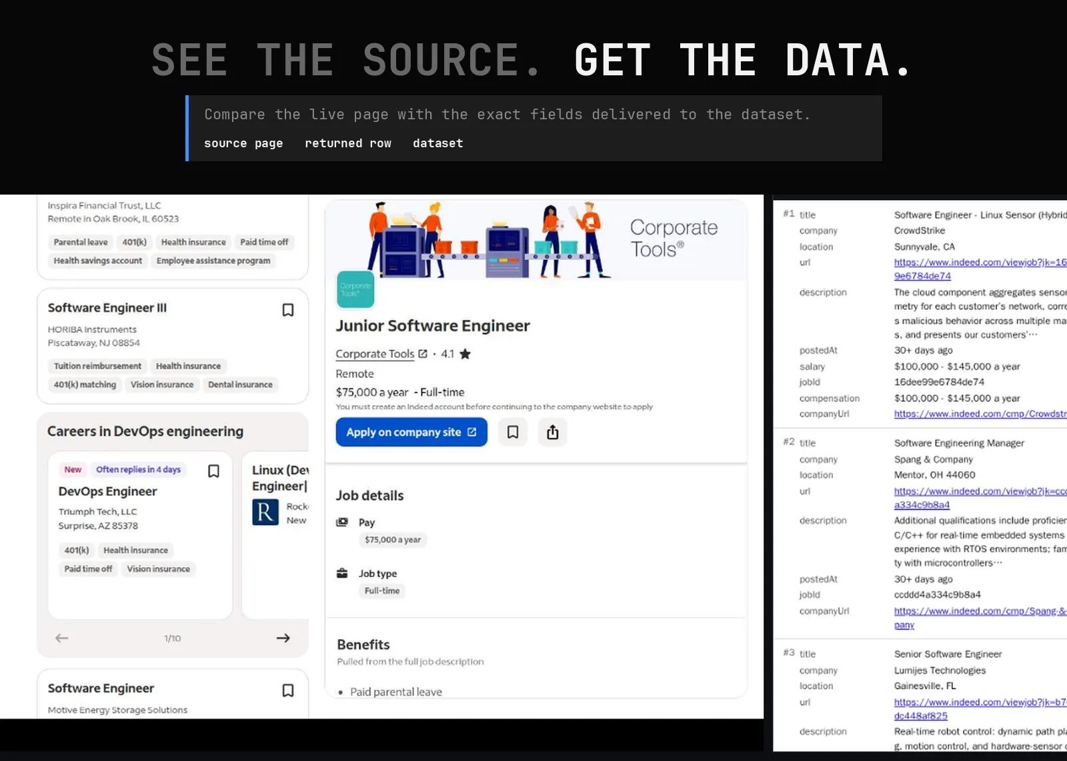The width and height of the screenshot is (1067, 761).
Task: Click the Employee assistance program tag
Action: click(x=213, y=261)
